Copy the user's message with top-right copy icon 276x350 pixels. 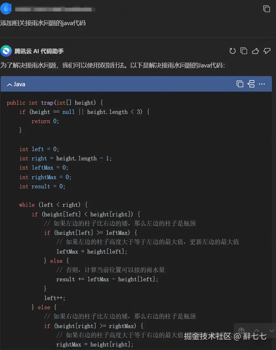(x=266, y=9)
